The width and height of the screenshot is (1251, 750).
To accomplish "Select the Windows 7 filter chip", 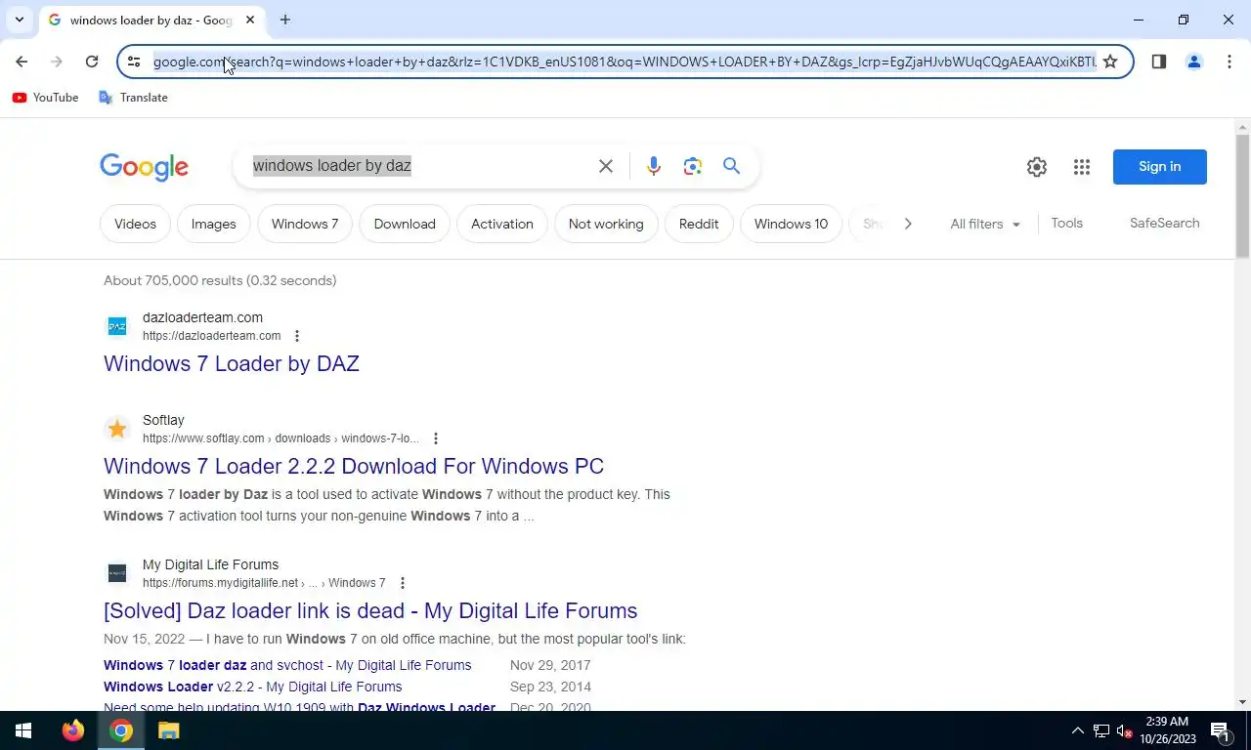I will [x=305, y=224].
